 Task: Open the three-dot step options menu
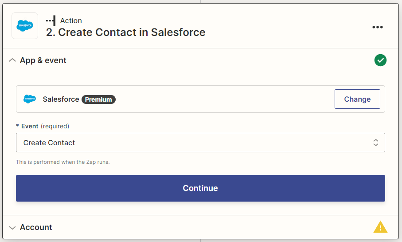377,27
